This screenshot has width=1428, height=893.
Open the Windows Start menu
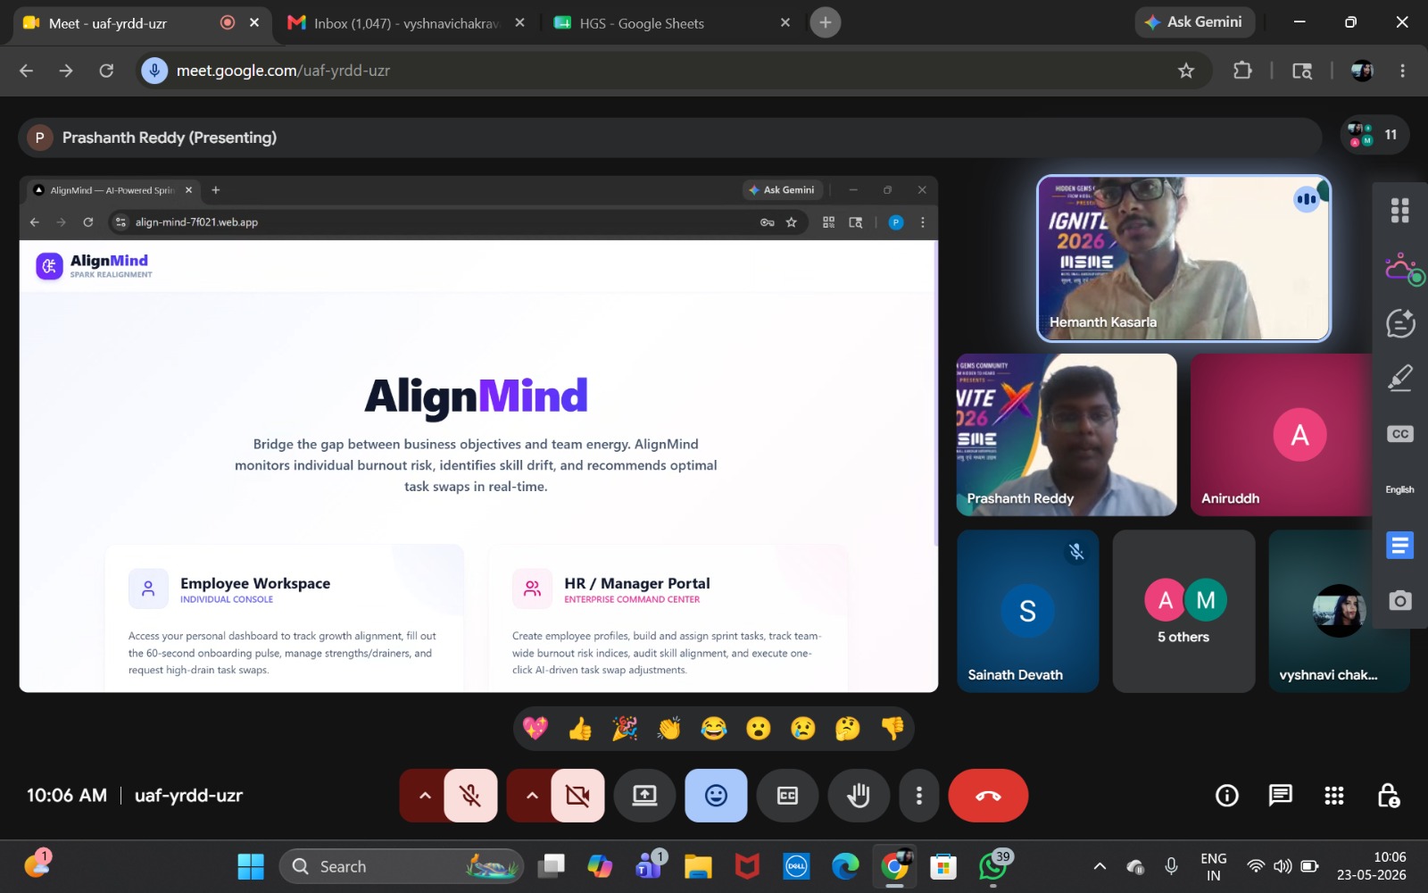click(251, 866)
